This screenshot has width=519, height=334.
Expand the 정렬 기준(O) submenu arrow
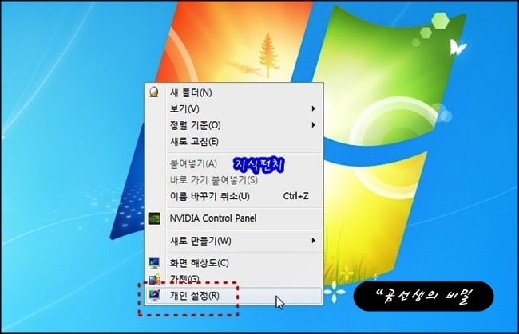click(x=313, y=125)
